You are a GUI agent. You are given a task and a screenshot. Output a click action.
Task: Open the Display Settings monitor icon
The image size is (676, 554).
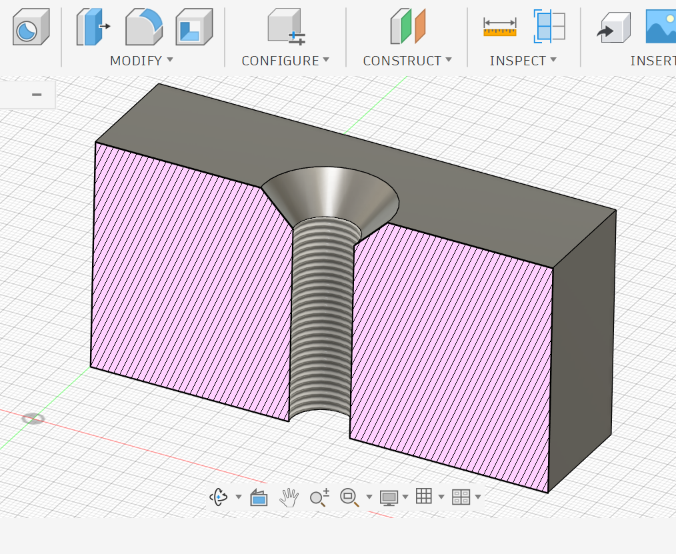(389, 497)
